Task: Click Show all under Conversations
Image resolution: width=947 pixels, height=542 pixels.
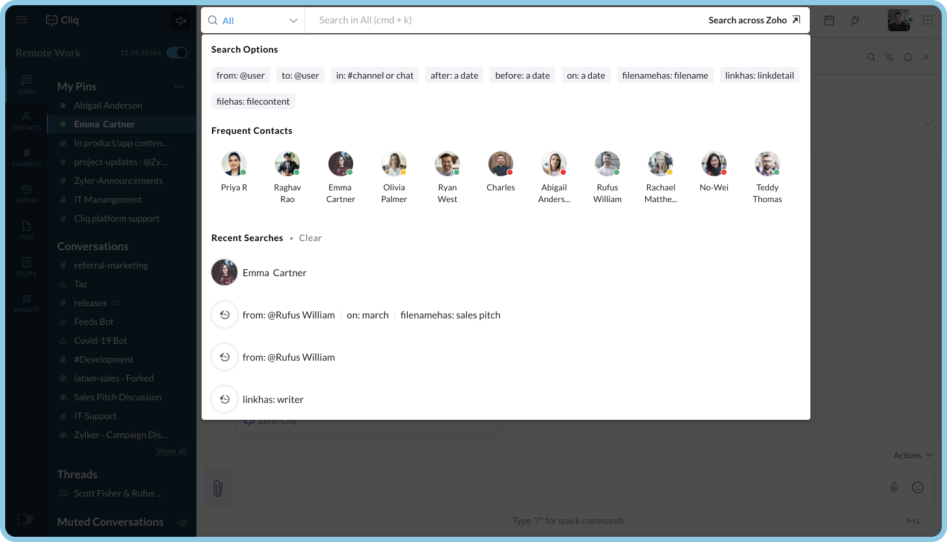Action: (x=171, y=450)
